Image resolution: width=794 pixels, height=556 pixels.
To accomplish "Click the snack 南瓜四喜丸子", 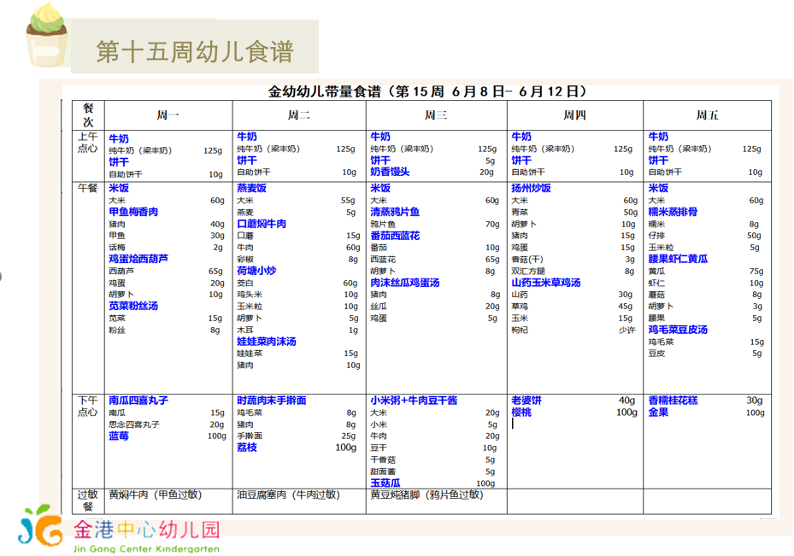I will click(138, 401).
